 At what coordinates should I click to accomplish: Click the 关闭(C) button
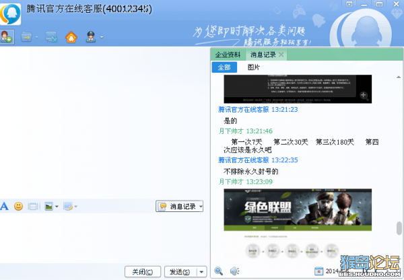(143, 272)
